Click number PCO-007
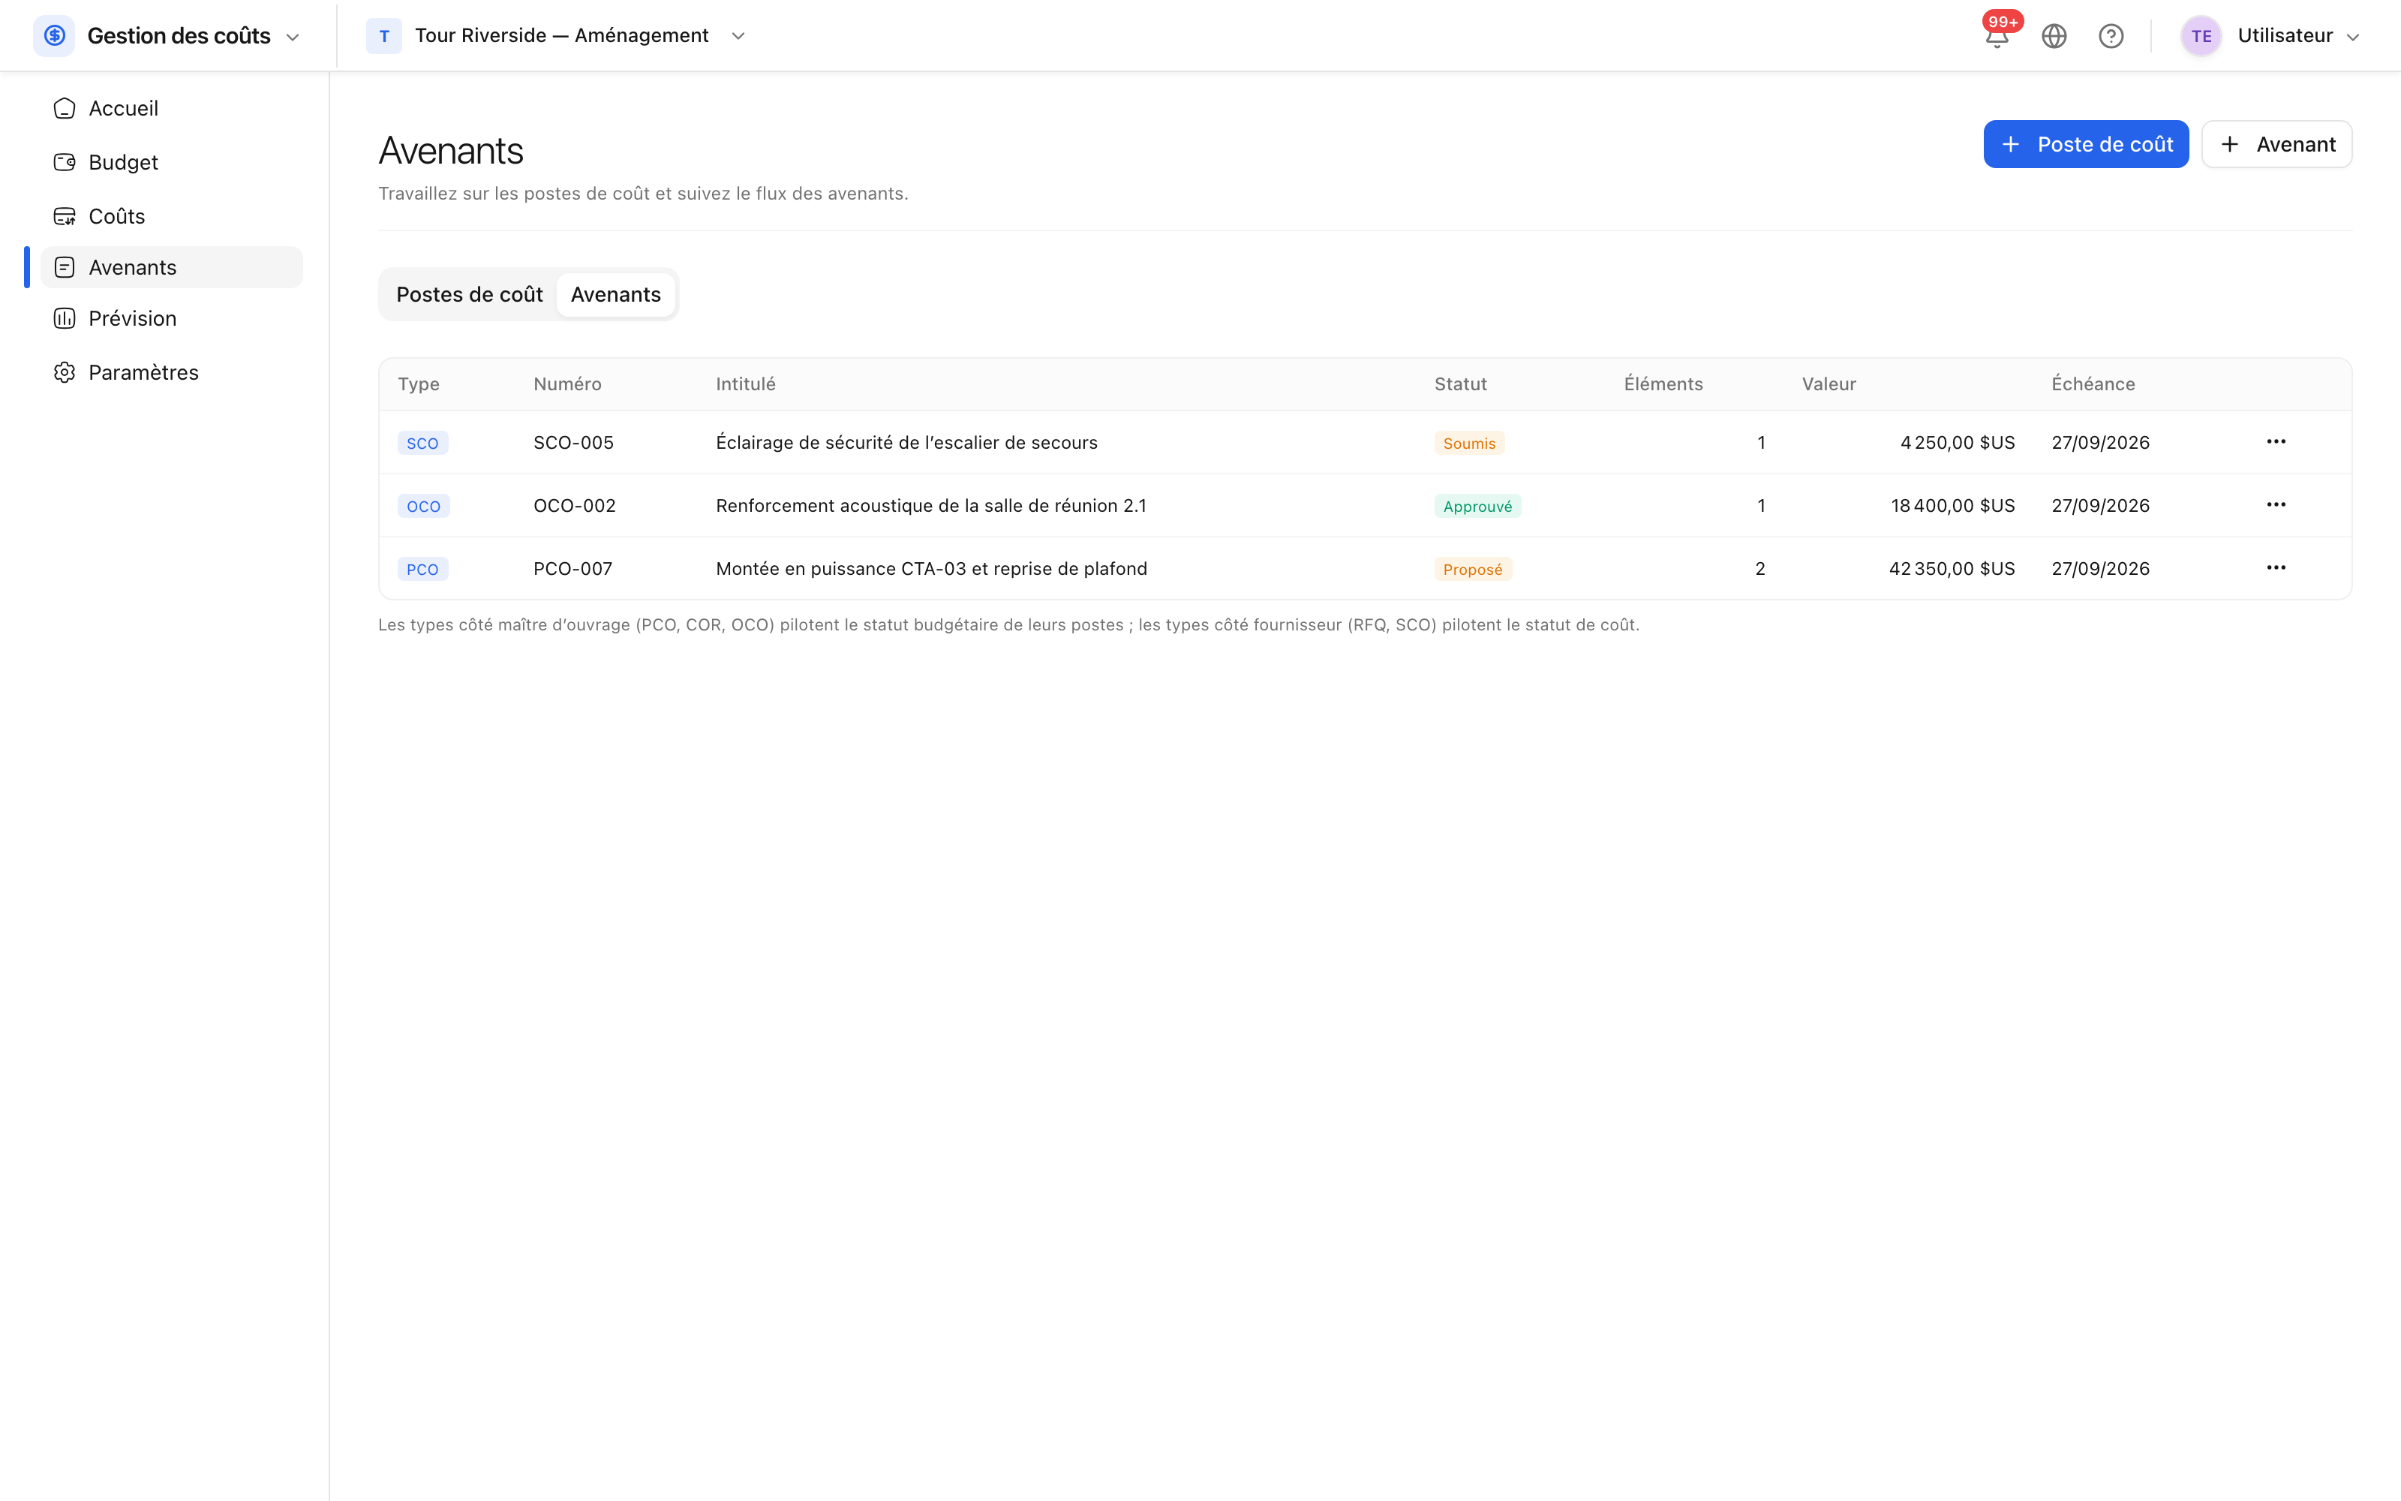 pos(572,569)
